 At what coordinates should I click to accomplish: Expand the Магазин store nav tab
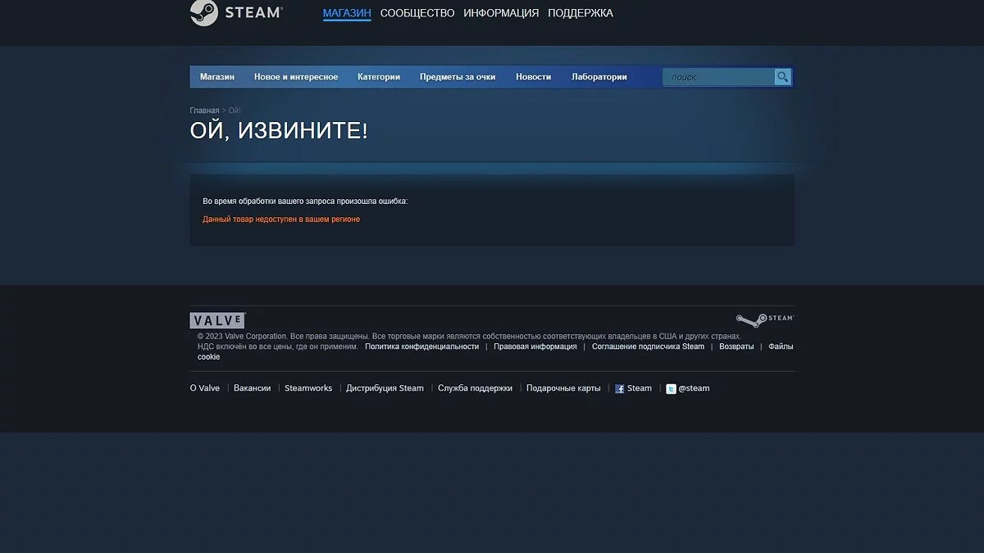[x=217, y=77]
